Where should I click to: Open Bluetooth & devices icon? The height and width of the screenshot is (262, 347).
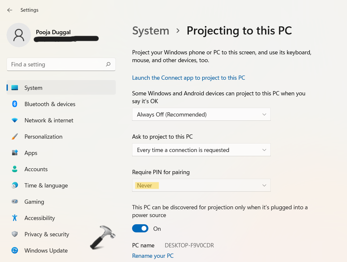coord(15,104)
